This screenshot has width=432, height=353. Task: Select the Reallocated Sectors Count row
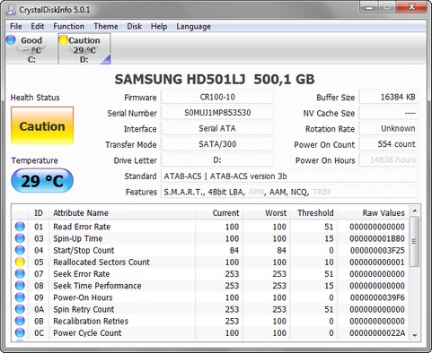[x=210, y=262]
